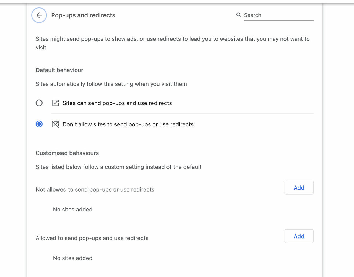Add a site to Allowed list
This screenshot has height=277, width=354.
pos(299,236)
